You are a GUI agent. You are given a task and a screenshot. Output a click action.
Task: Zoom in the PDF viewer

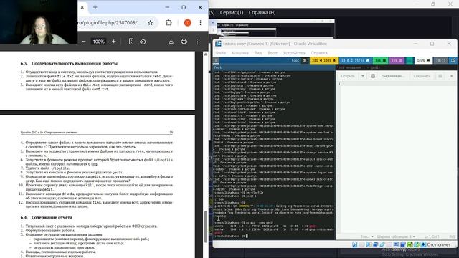113,42
